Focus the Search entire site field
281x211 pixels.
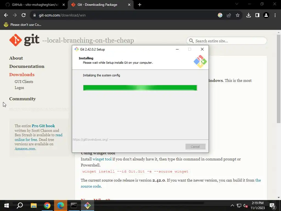click(226, 41)
